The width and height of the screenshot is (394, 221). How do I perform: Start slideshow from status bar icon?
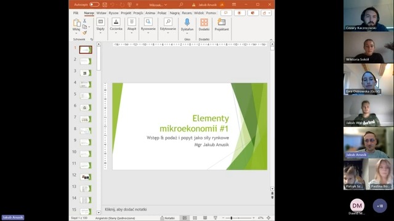pyautogui.click(x=215, y=218)
